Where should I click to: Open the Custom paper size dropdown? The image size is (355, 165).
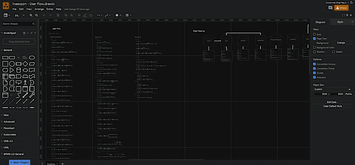[332, 90]
